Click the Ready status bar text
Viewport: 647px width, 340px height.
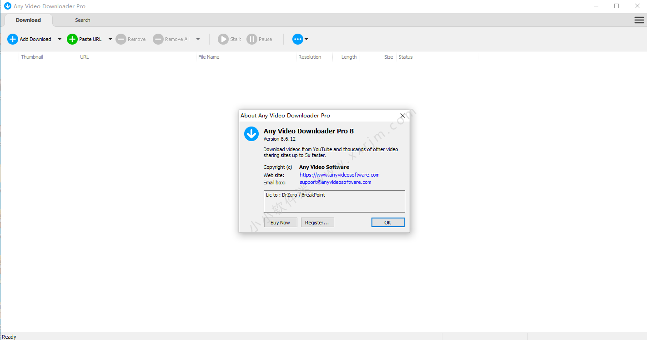click(9, 337)
